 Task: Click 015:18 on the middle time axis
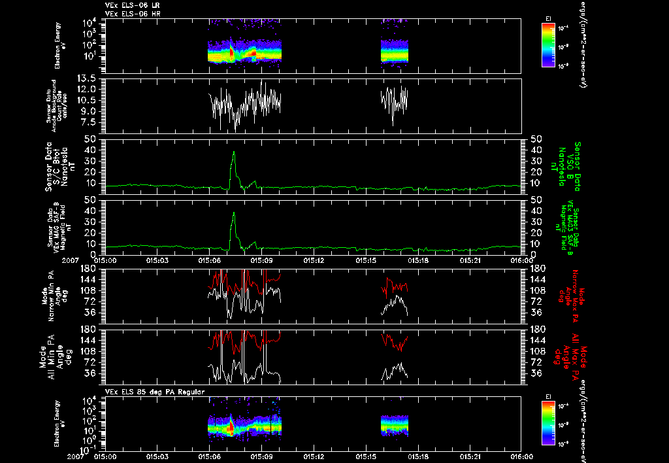click(417, 260)
